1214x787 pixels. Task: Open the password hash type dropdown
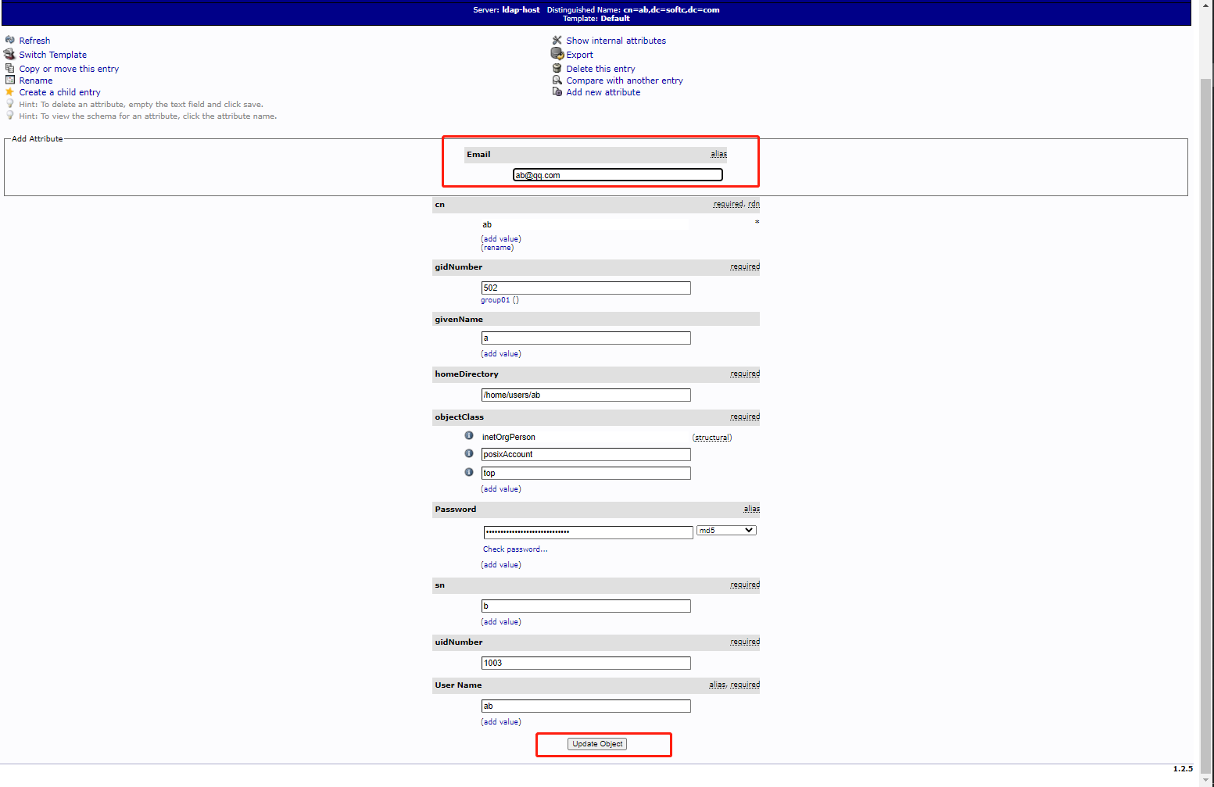725,530
